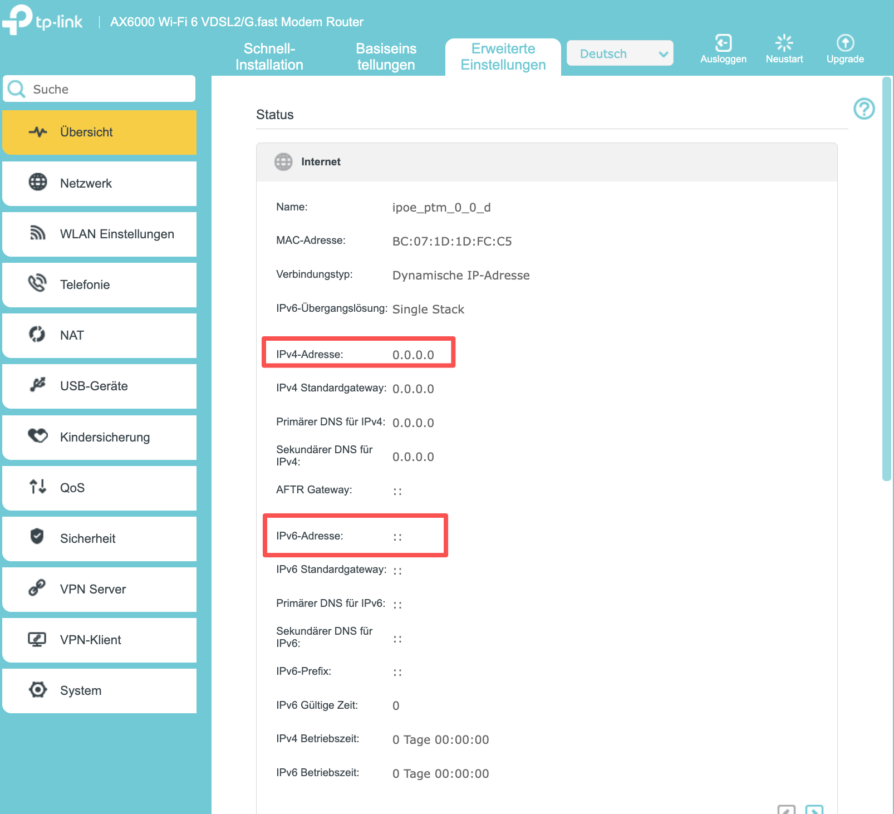
Task: Click the WLAN Einstellungen wireless icon
Action: pyautogui.click(x=38, y=233)
